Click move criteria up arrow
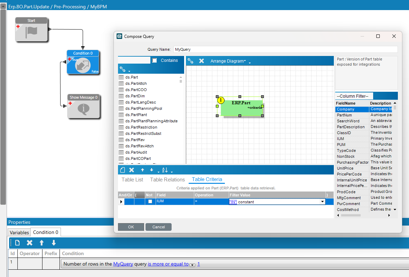 click(142, 170)
